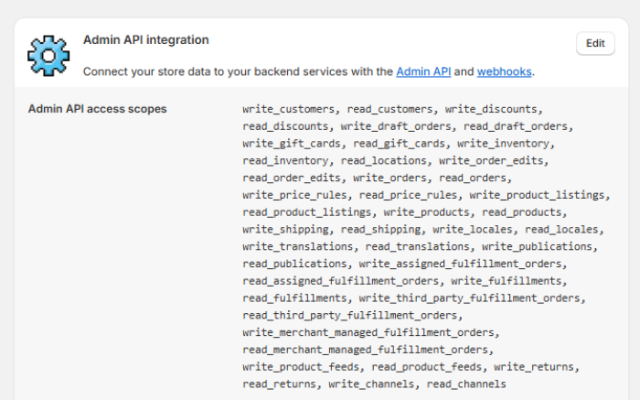Select the read_channels scope text

click(x=466, y=384)
